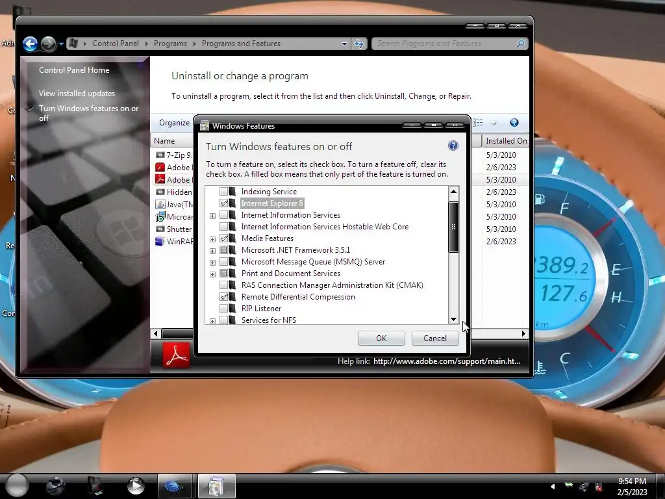The image size is (665, 499).
Task: Click the blue bug taskbar application icon
Action: pyautogui.click(x=174, y=486)
